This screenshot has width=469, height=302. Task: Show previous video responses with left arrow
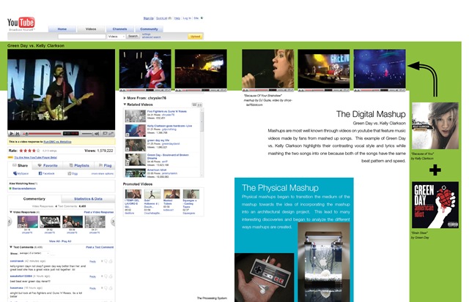pyautogui.click(x=10, y=222)
